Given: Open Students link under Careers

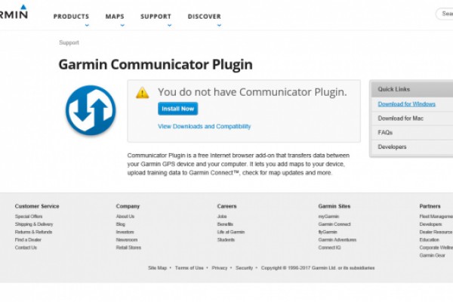Looking at the screenshot, I should pyautogui.click(x=226, y=240).
